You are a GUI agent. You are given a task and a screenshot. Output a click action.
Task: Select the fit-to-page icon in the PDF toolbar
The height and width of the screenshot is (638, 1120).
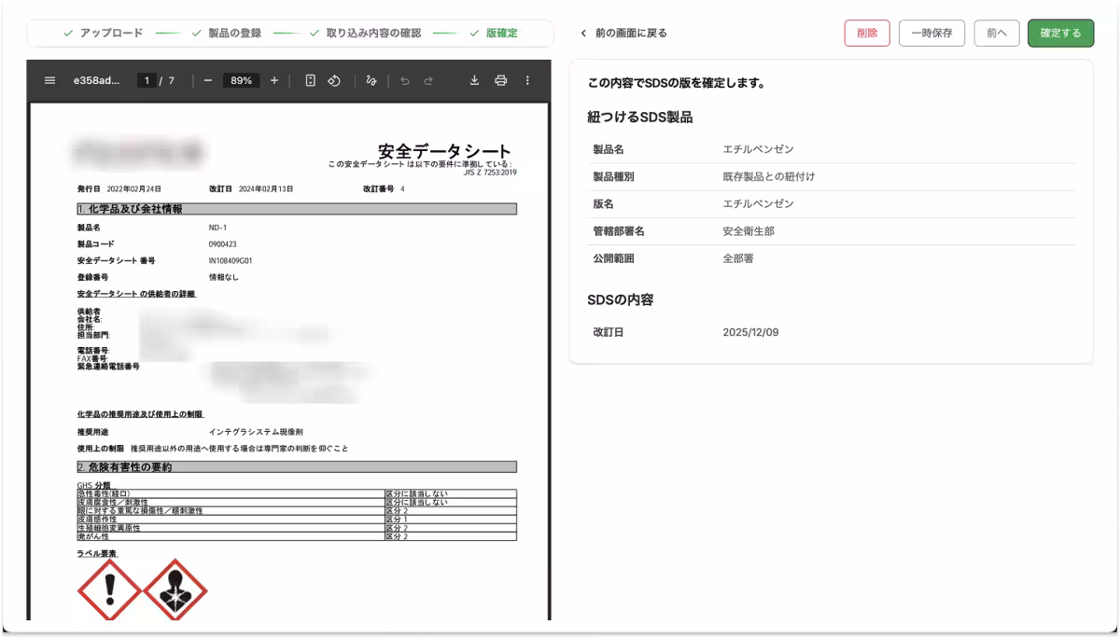click(311, 80)
